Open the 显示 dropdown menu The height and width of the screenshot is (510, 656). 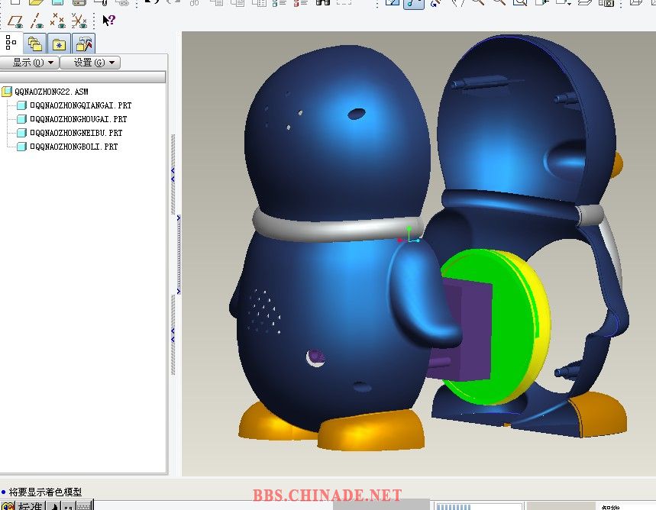tap(29, 63)
